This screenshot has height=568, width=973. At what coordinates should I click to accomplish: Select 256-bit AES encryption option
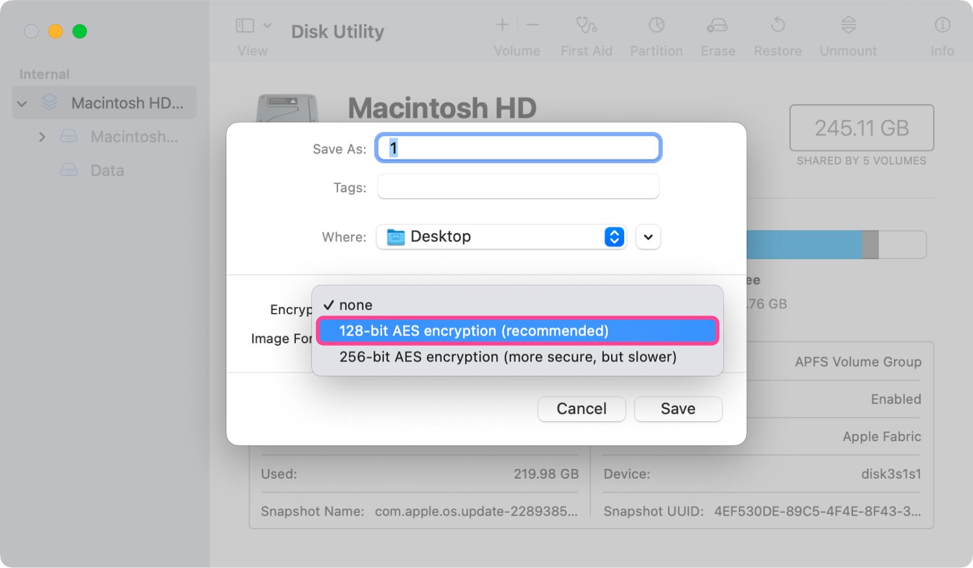point(518,357)
